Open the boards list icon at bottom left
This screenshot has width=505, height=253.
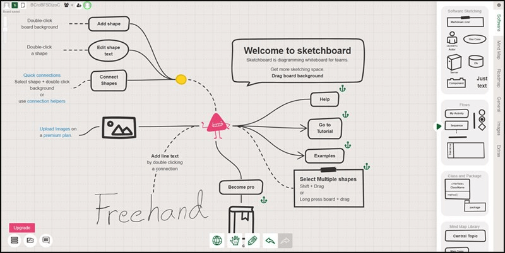click(15, 240)
